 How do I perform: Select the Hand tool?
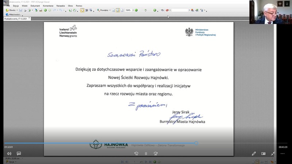82,10
